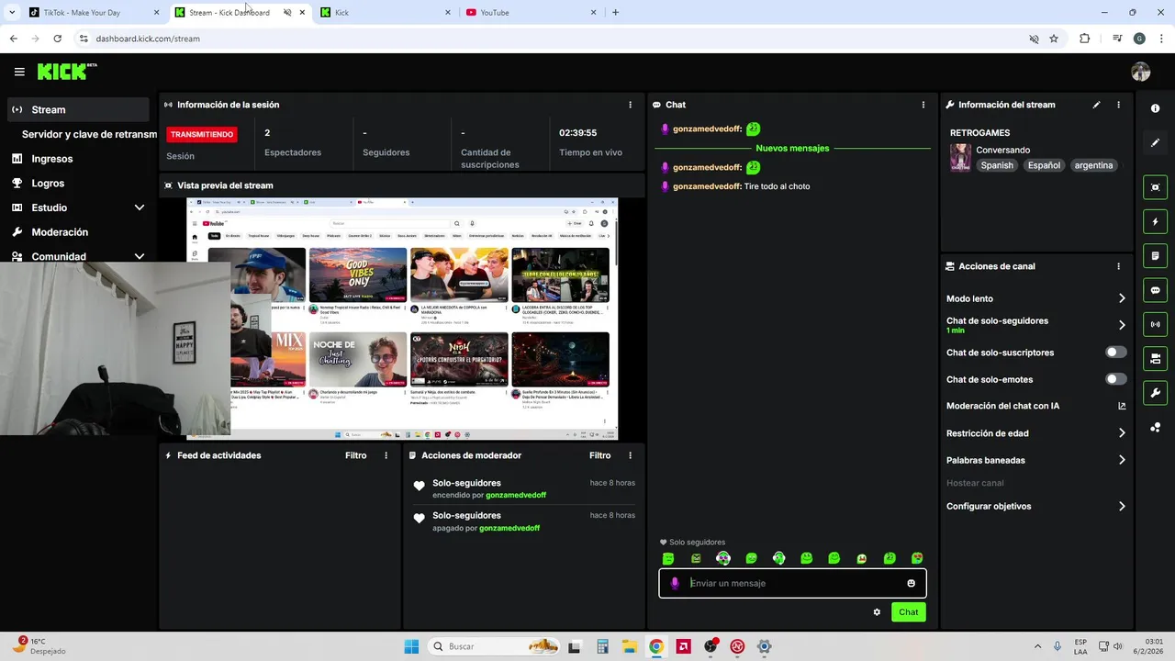
Task: Open external link icon for Moderación con IA
Action: [x=1122, y=406]
